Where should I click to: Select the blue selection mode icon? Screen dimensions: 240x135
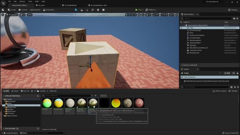76,10
